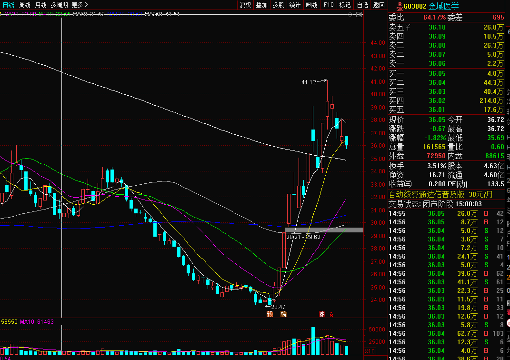
Task: Click the 买四 bid volume 214.0万
Action: click(x=491, y=101)
